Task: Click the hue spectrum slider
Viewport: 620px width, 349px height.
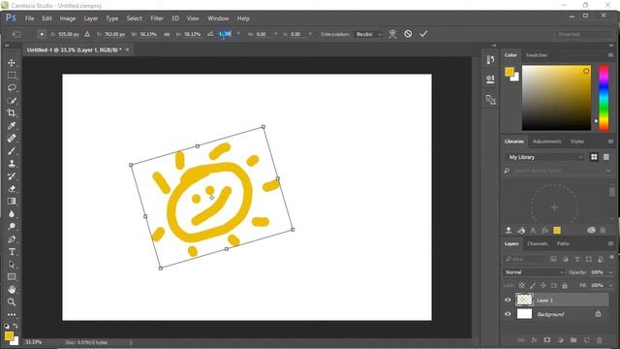Action: coord(604,98)
